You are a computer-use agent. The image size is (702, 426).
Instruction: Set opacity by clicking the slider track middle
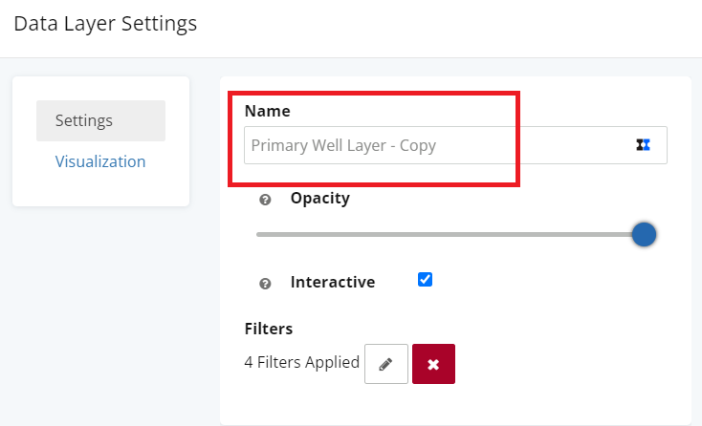point(450,234)
